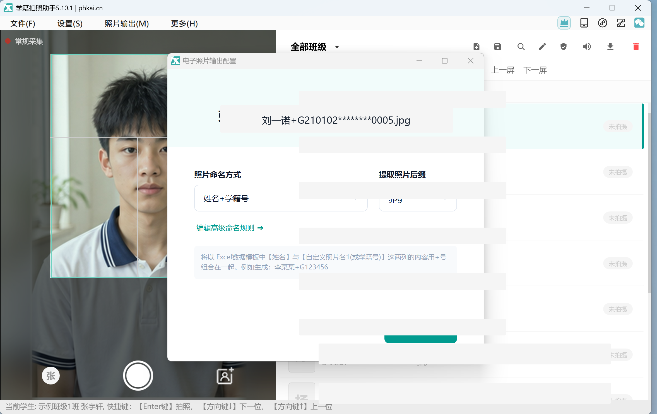Click the circular link icon in top bar

[602, 23]
